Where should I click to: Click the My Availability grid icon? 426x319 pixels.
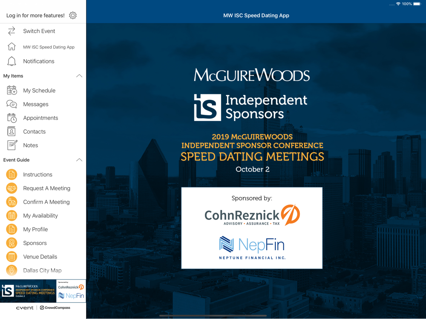coord(12,216)
